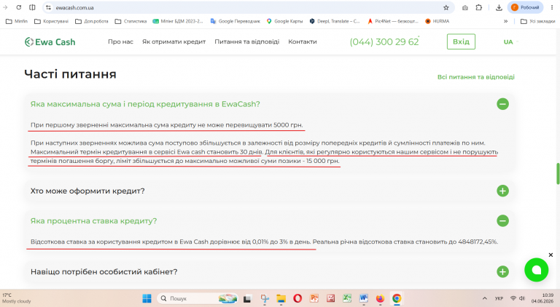Image resolution: width=560 pixels, height=307 pixels.
Task: Open Task View on the taskbar
Action: click(247, 298)
